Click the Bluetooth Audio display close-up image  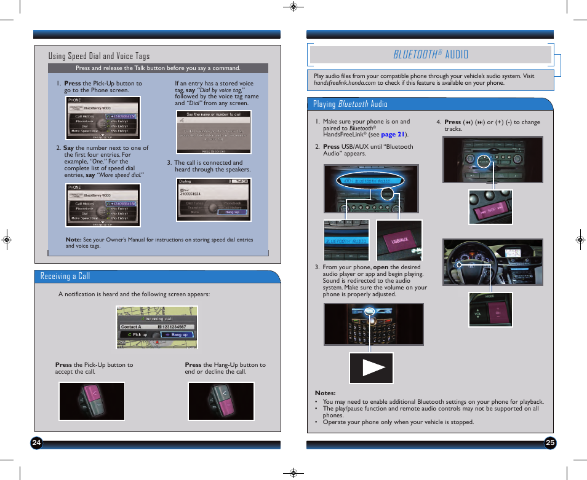point(346,240)
